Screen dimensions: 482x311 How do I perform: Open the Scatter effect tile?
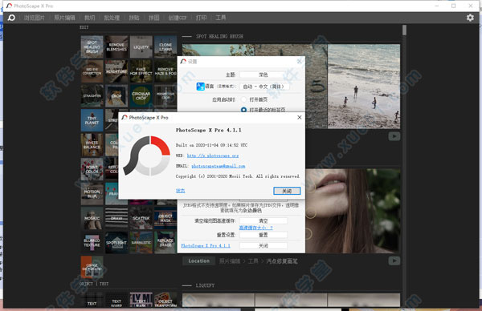pyautogui.click(x=141, y=218)
